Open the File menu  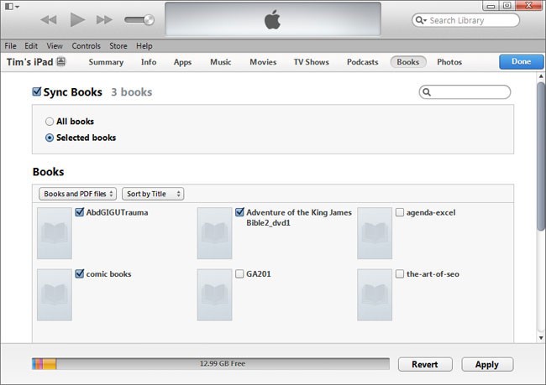click(x=10, y=46)
